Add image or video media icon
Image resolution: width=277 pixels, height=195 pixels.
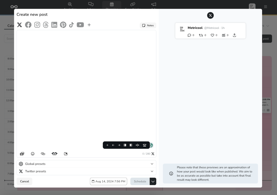pyautogui.click(x=22, y=154)
